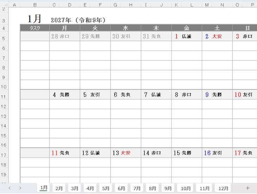Select the date cell 12 仏滅
The image size is (257, 194).
tap(95, 153)
